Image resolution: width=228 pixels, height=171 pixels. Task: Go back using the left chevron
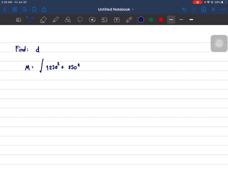pos(5,9)
